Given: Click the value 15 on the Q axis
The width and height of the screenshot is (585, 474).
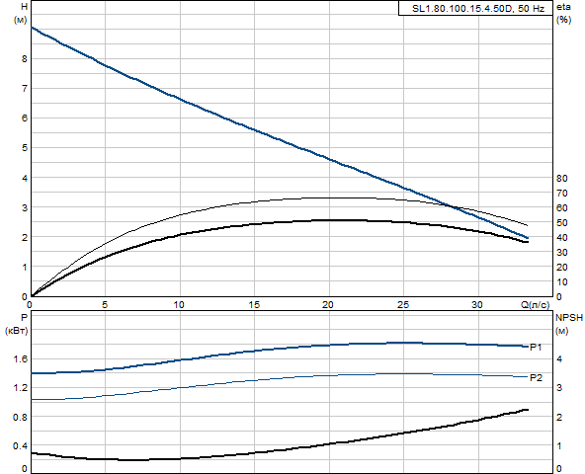Looking at the screenshot, I should 254,305.
